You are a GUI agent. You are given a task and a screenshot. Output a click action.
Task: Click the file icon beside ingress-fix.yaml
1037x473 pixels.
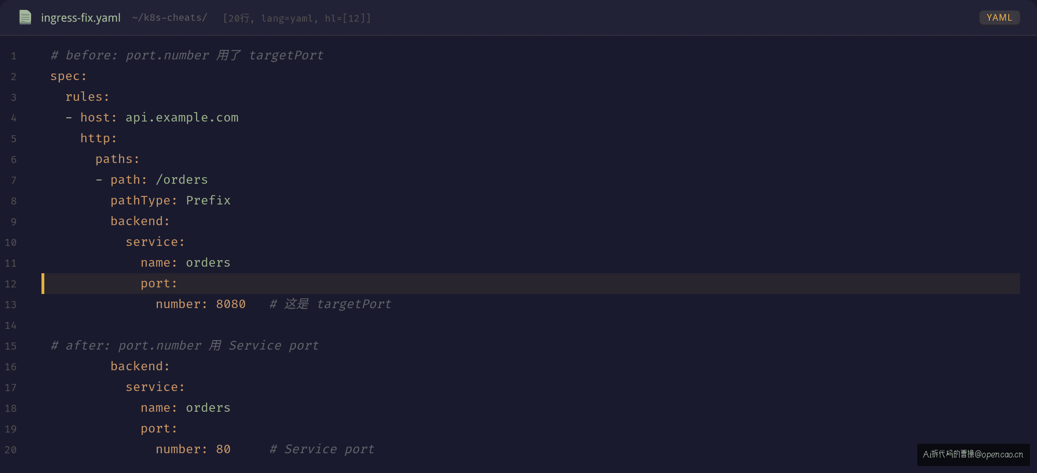25,17
